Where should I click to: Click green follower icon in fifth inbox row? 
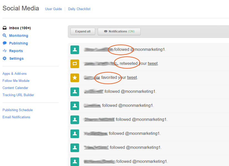point(75,106)
